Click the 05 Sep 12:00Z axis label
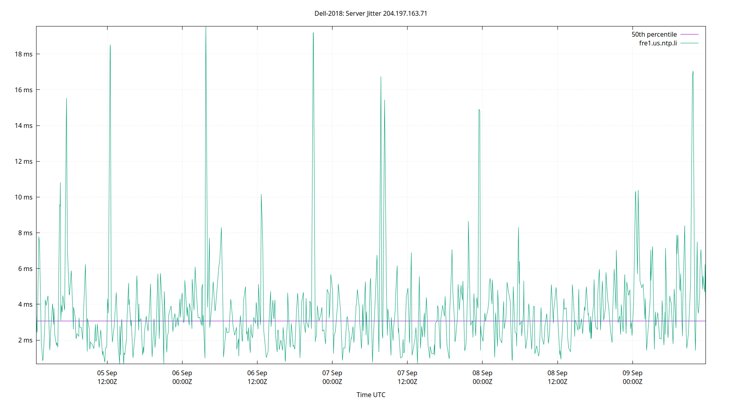Screen dimensions: 742x401 [x=107, y=377]
